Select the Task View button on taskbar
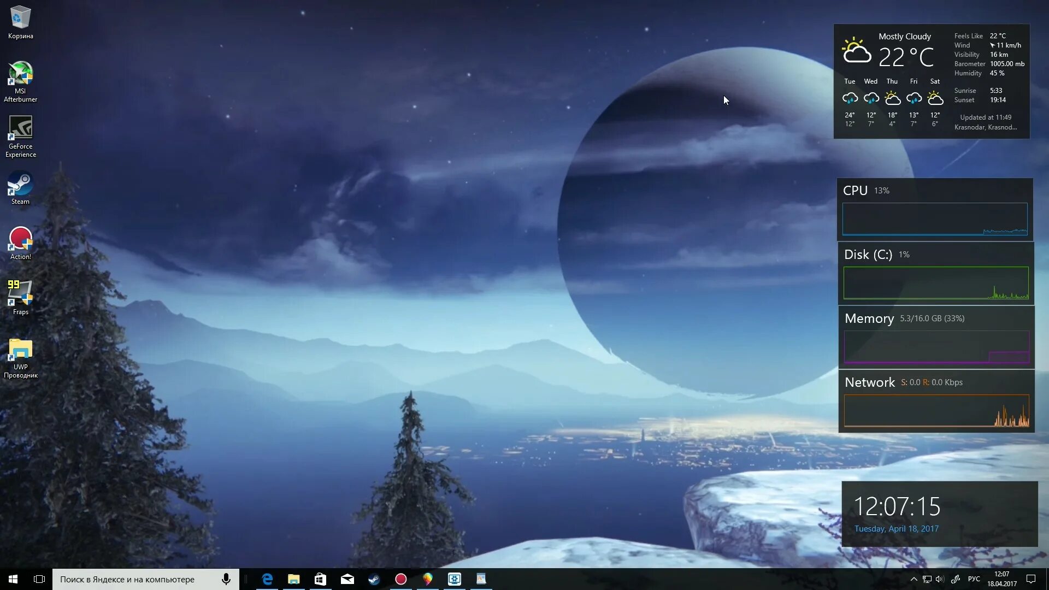The image size is (1049, 590). point(39,579)
